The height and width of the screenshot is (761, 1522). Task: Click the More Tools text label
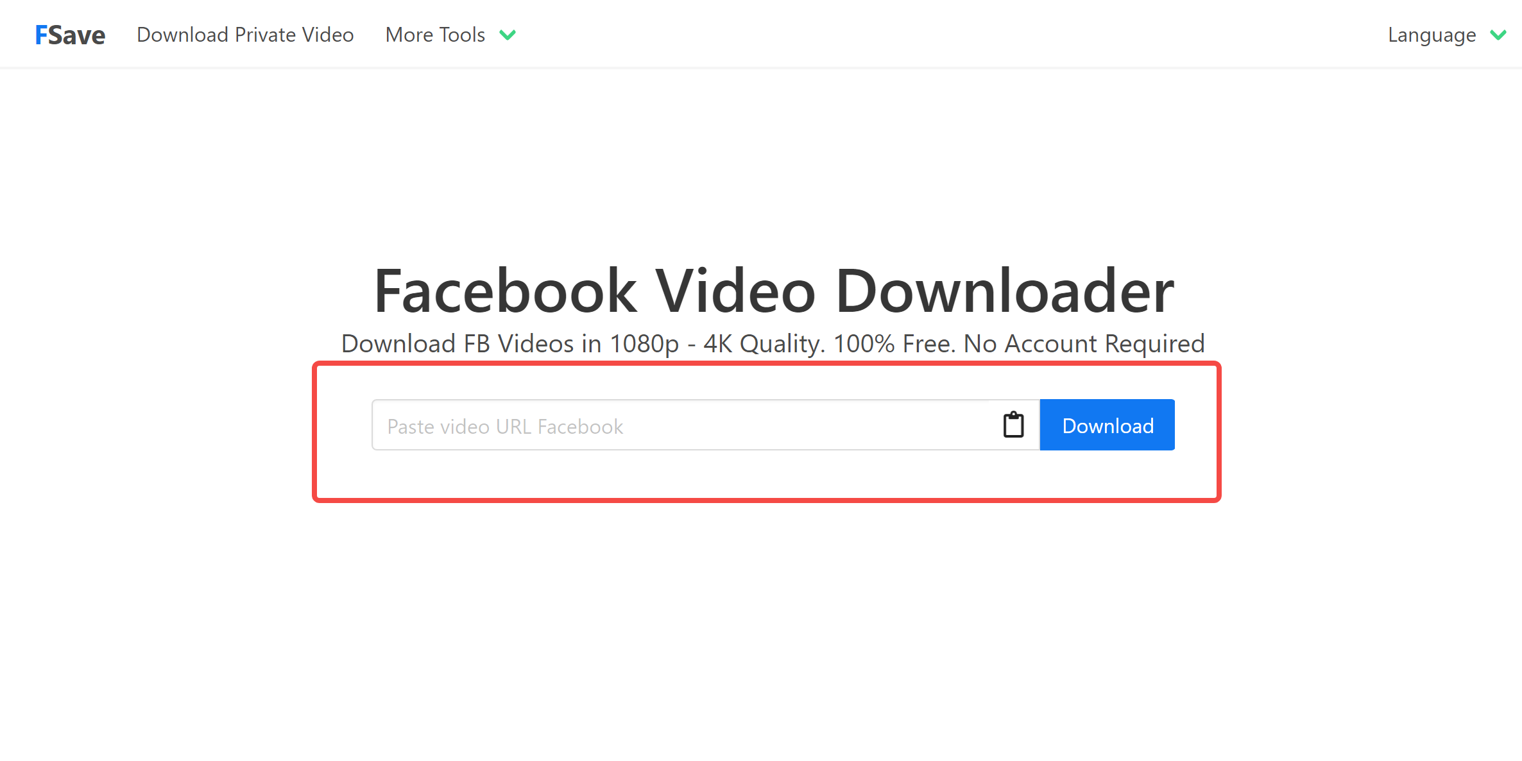[x=435, y=35]
